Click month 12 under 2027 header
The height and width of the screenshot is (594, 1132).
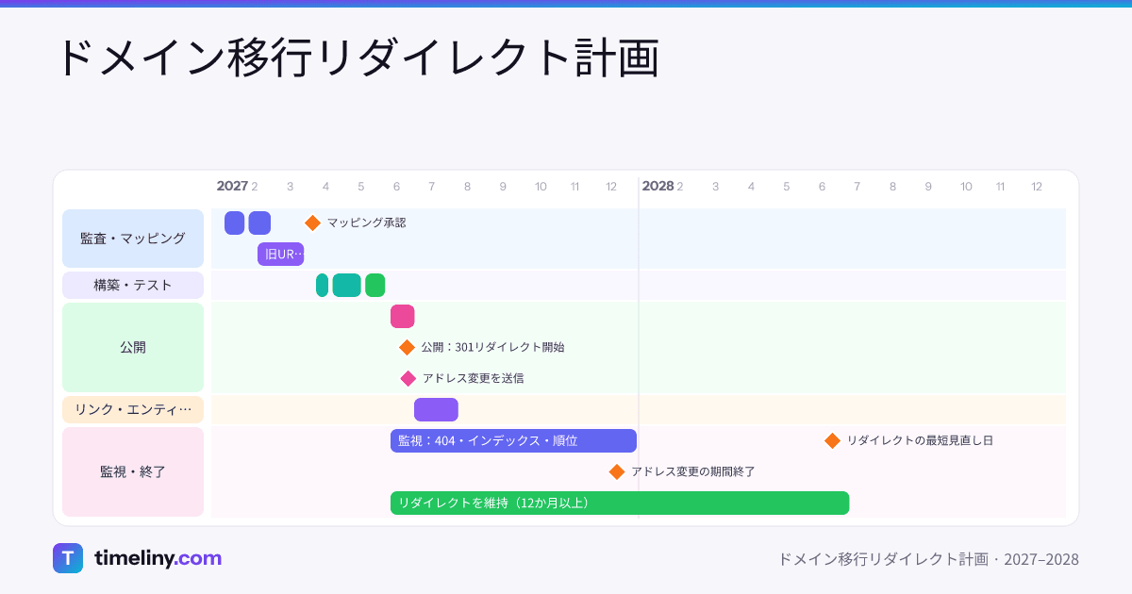pyautogui.click(x=611, y=187)
